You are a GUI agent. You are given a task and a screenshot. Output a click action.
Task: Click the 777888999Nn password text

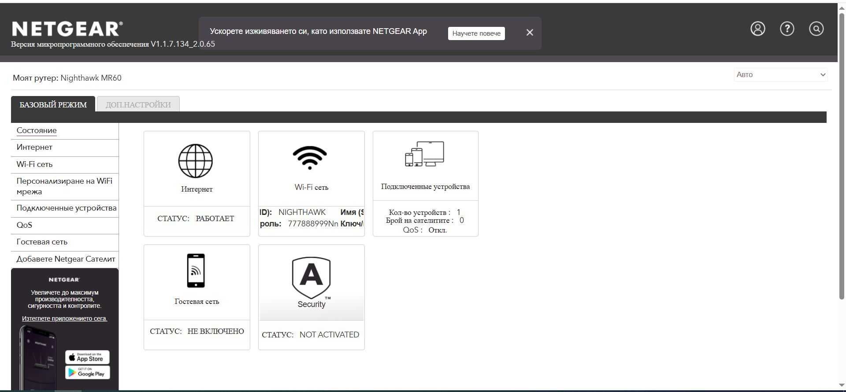(313, 224)
